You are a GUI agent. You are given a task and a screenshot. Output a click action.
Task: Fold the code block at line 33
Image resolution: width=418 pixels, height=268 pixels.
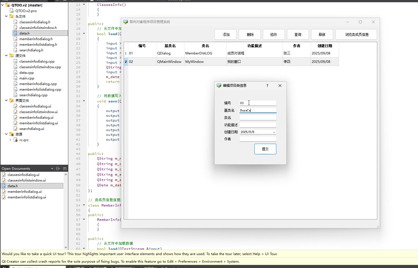(84, 101)
